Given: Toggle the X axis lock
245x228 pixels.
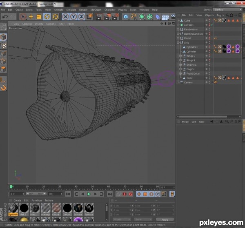Looking at the screenshot, I should coord(66,17).
